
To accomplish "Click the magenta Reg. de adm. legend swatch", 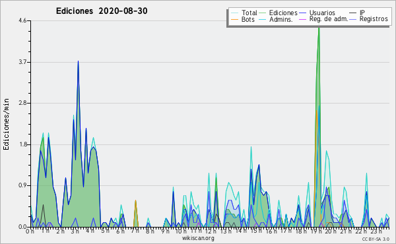I will (302, 19).
